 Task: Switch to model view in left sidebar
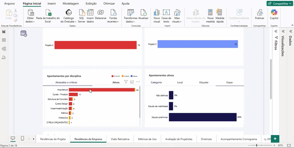pos(4,49)
